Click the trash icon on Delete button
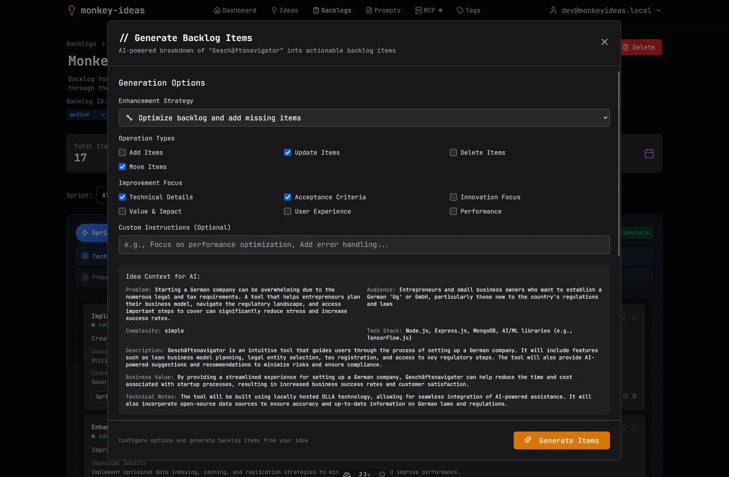This screenshot has height=477, width=729. click(x=626, y=47)
